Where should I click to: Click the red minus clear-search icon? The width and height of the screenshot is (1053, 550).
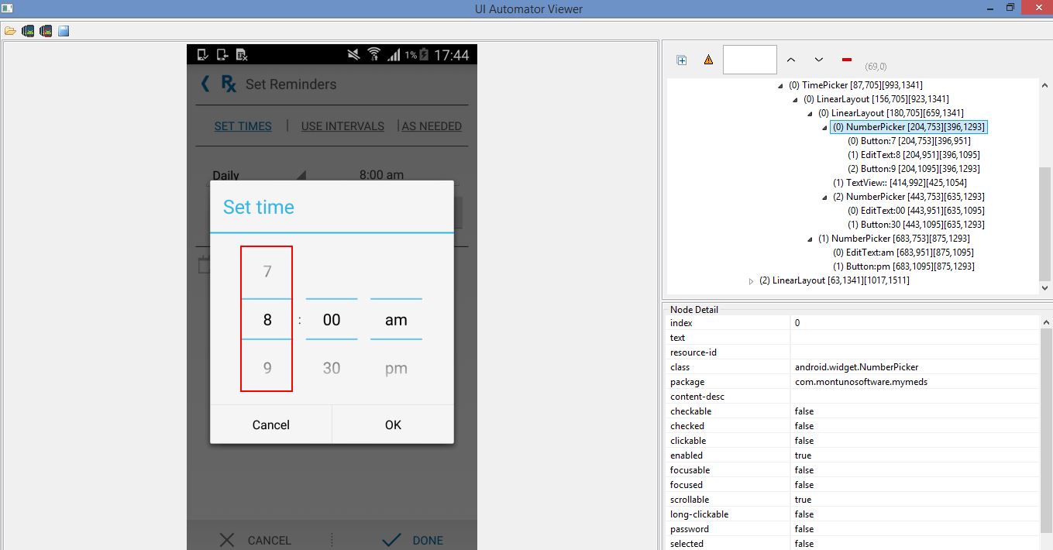[x=846, y=60]
